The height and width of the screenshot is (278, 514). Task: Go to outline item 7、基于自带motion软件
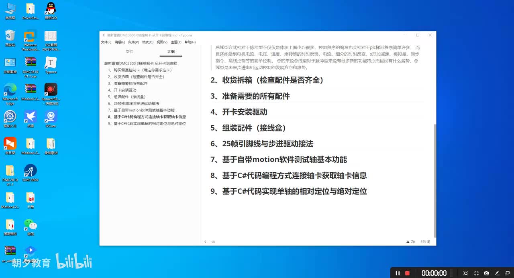[x=141, y=110]
